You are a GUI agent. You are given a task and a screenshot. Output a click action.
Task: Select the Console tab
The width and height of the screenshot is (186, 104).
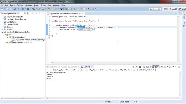[87, 67]
